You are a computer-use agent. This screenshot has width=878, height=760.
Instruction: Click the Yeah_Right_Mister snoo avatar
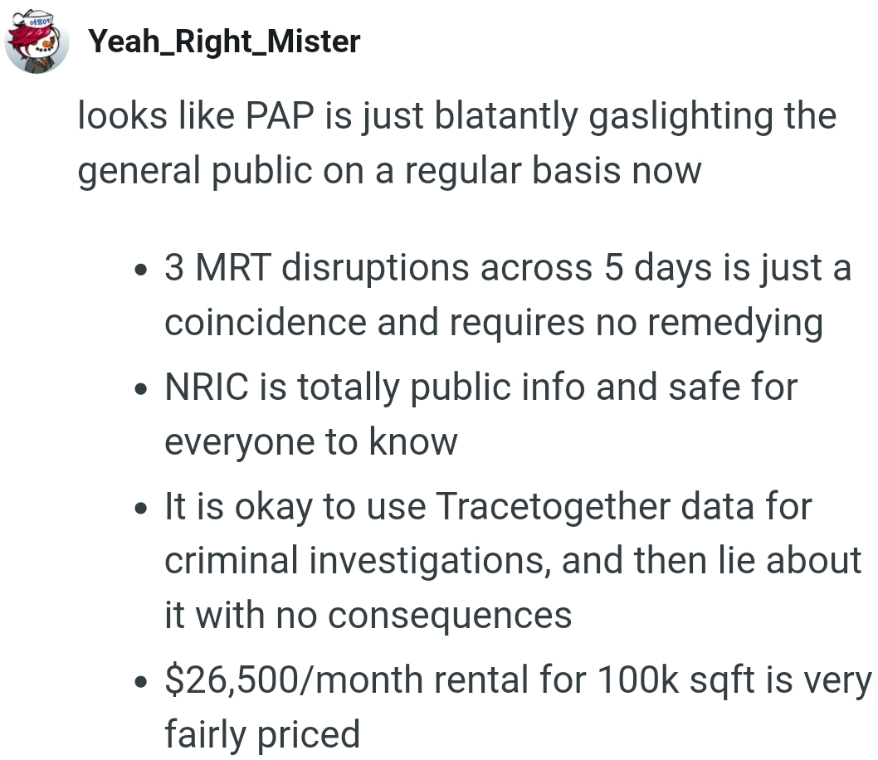(x=36, y=41)
